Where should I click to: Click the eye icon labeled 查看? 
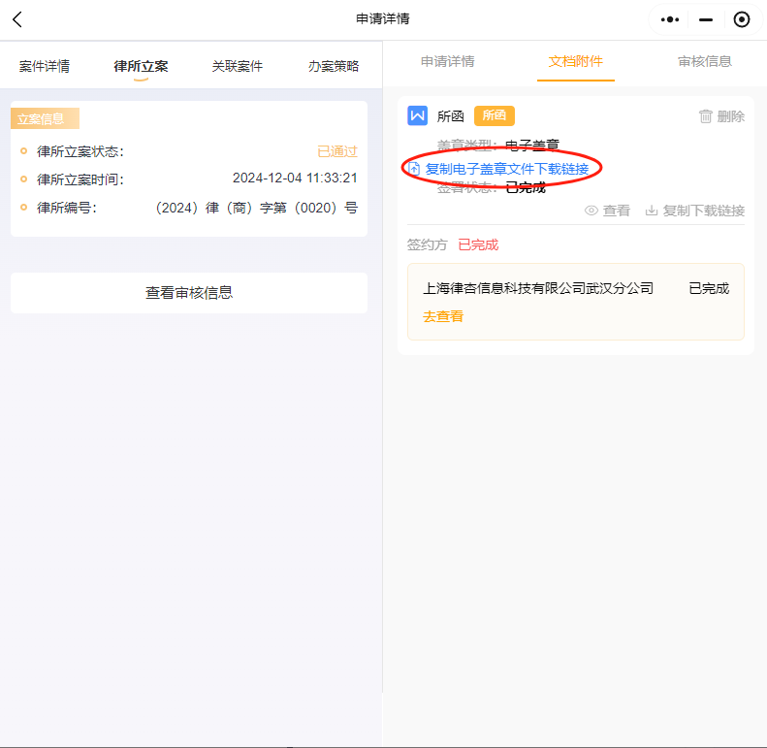tap(591, 211)
